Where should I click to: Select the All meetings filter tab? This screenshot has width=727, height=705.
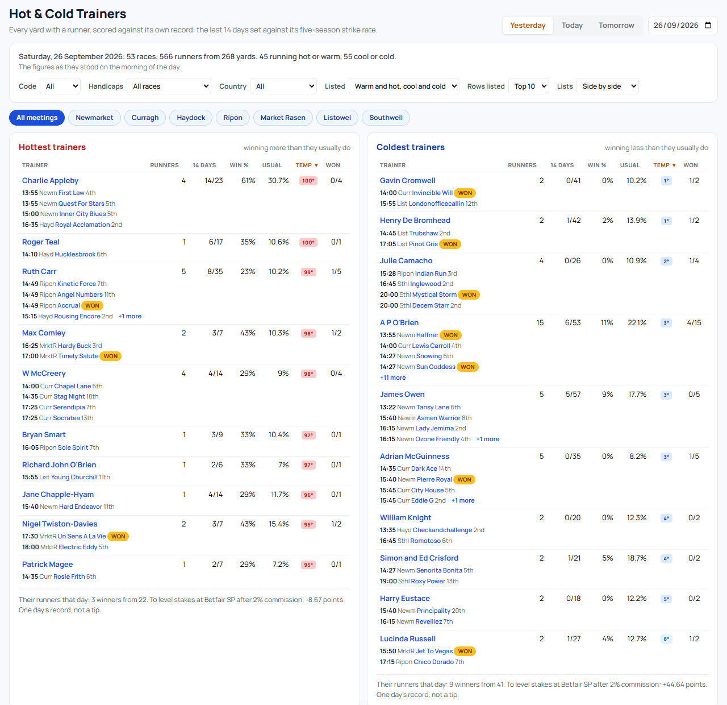(x=37, y=118)
